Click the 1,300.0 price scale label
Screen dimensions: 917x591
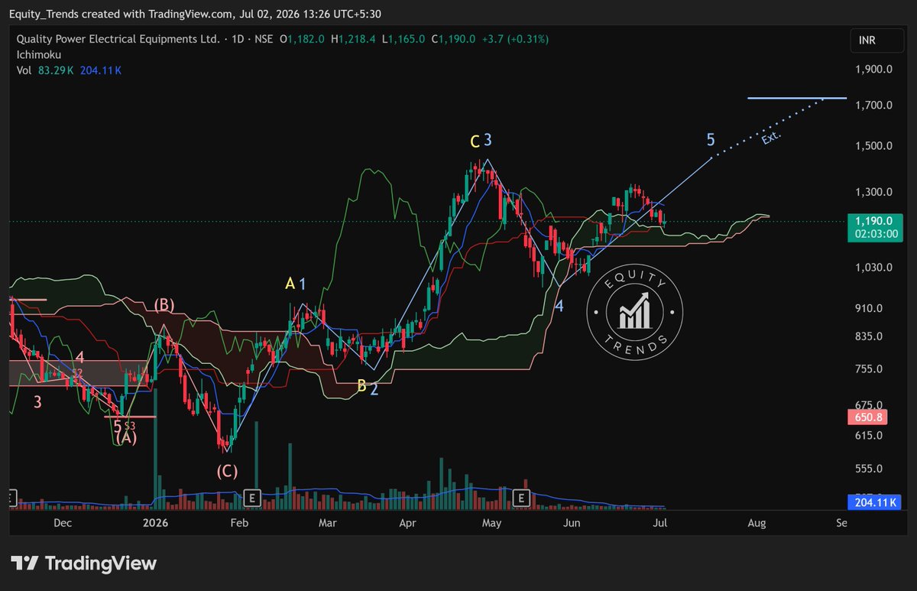point(874,192)
